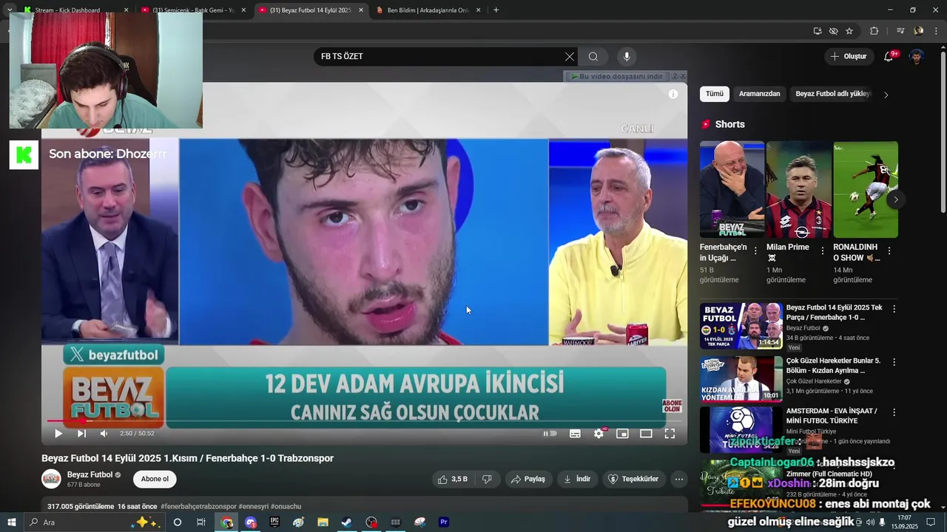947x532 pixels.
Task: Select the Aramanızdan filter chip
Action: coord(760,94)
